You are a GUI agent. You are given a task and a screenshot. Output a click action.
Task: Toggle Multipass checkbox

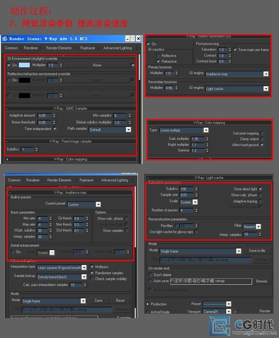(x=92, y=267)
